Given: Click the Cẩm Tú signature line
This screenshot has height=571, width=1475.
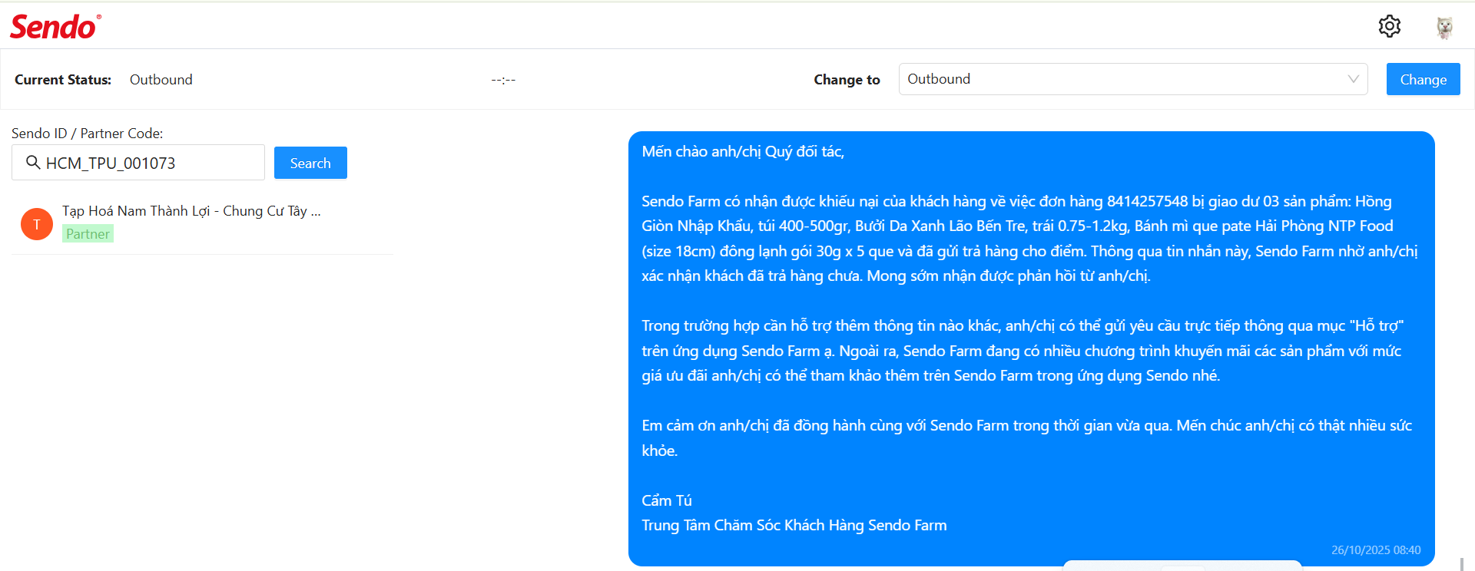Looking at the screenshot, I should click(x=667, y=500).
